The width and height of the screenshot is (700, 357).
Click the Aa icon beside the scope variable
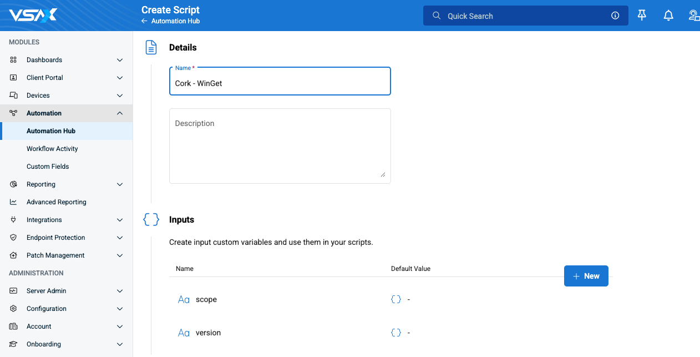click(x=184, y=299)
